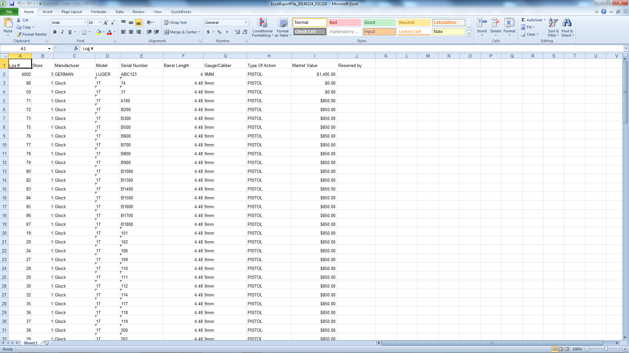The width and height of the screenshot is (629, 353).
Task: Switch to the Page Layout tab
Action: (x=72, y=12)
